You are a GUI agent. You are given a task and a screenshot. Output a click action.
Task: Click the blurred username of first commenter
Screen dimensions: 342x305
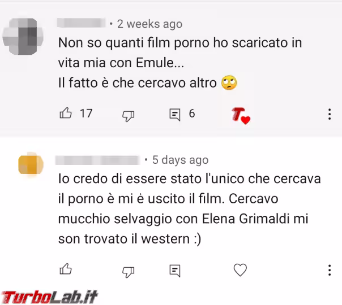click(81, 23)
